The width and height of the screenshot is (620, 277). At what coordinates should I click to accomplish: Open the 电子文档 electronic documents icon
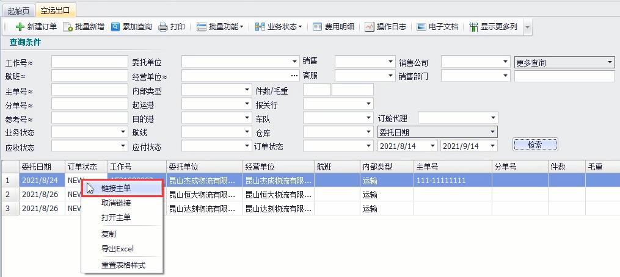click(x=421, y=27)
